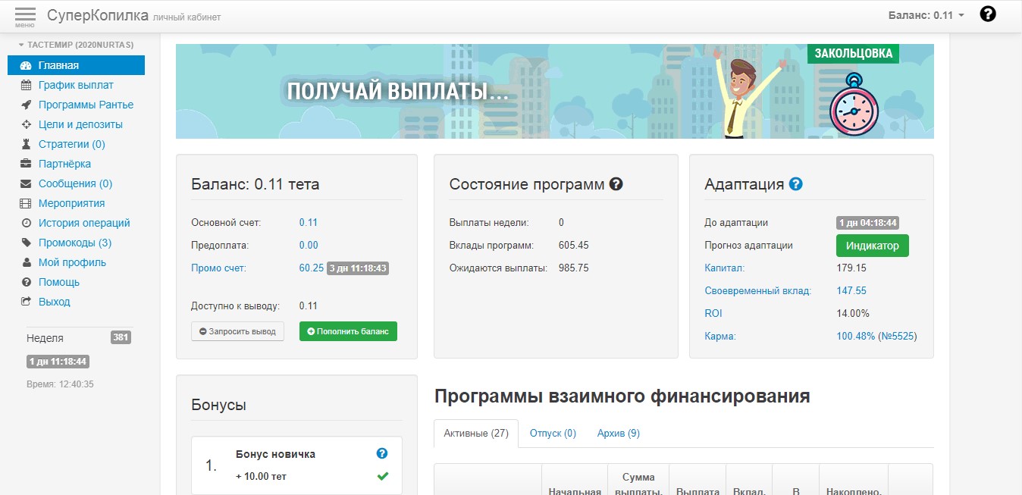Click the calendar icon for График выплат

(x=26, y=85)
